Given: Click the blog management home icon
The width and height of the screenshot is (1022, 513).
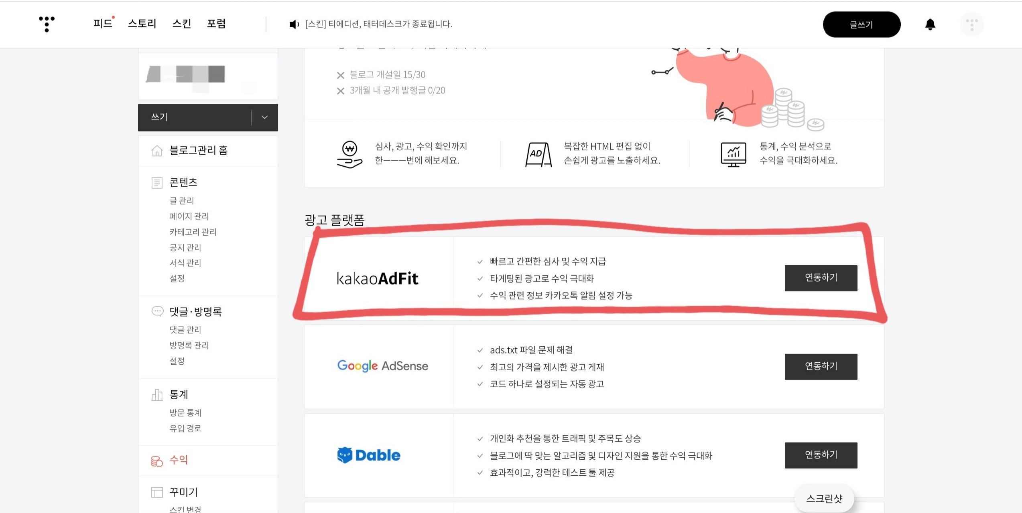Looking at the screenshot, I should 157,151.
